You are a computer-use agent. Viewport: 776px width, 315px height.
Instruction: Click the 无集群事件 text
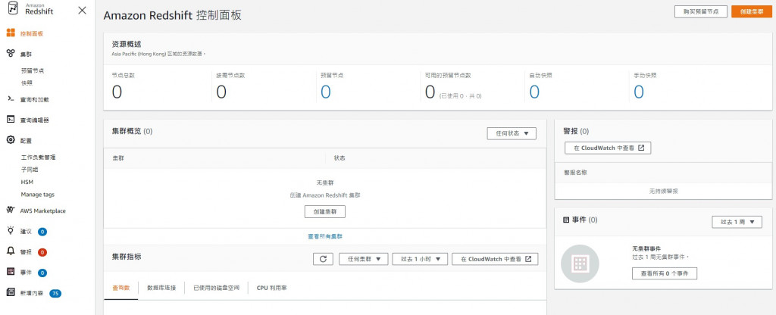tap(646, 248)
